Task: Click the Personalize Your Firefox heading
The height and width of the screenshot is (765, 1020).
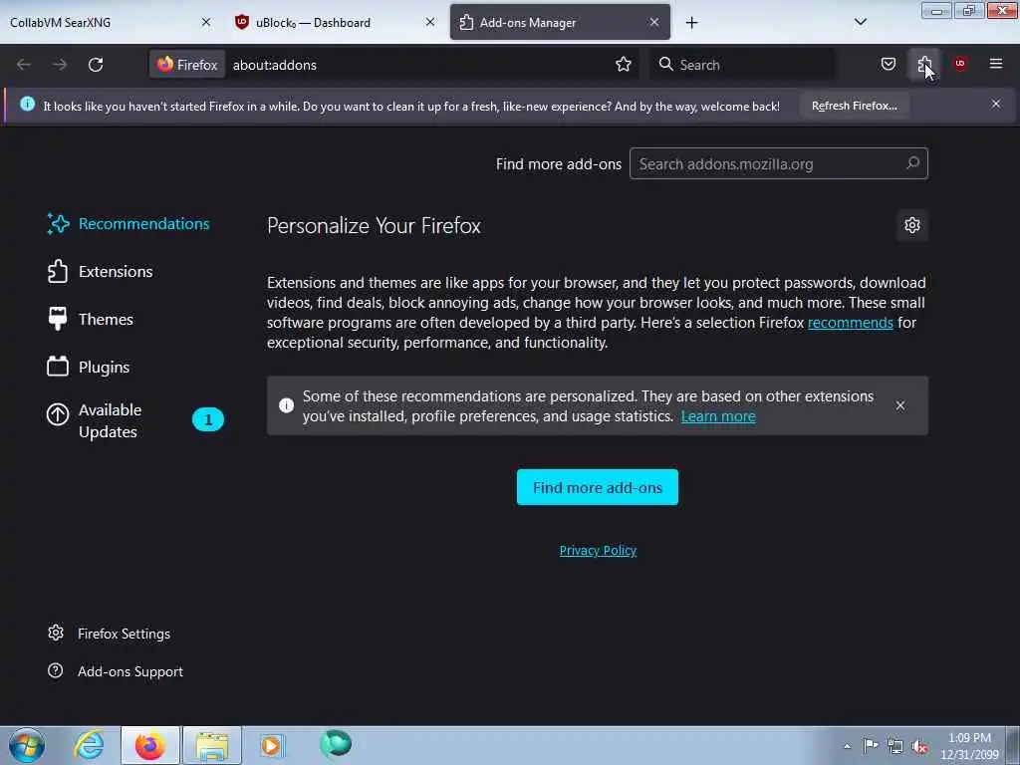Action: coord(375,226)
